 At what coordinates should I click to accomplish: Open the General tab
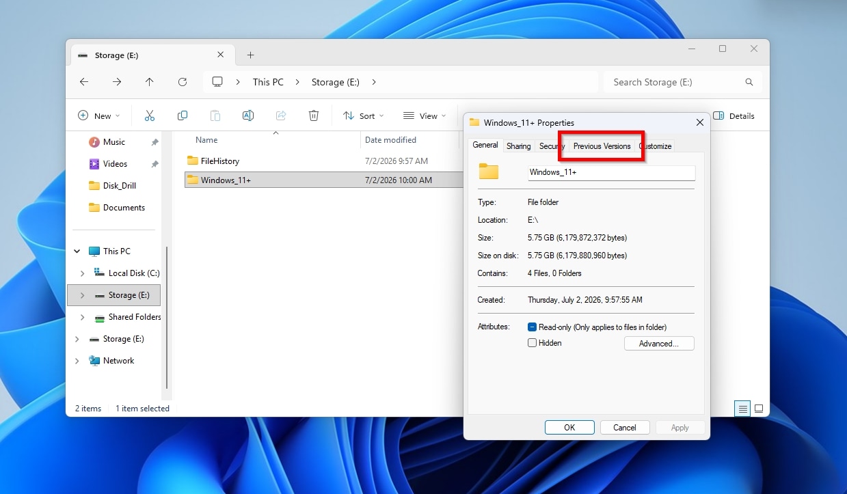click(485, 145)
